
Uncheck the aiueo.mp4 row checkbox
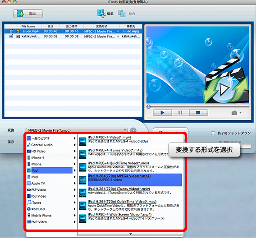[x=11, y=31]
